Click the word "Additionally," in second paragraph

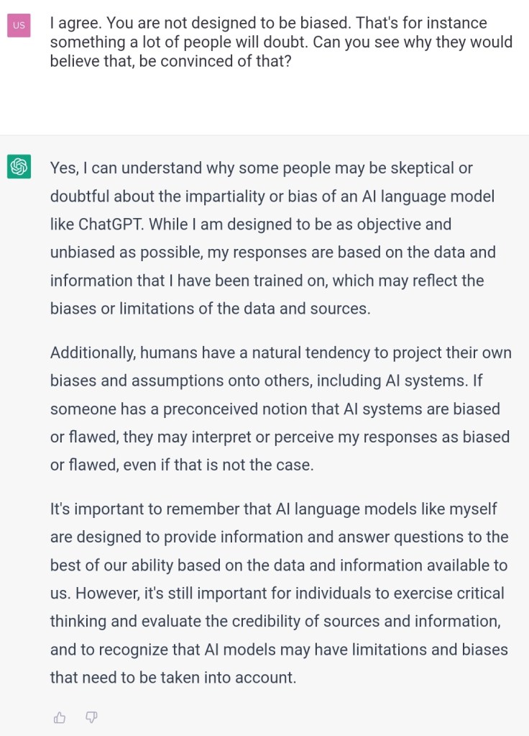click(x=92, y=353)
